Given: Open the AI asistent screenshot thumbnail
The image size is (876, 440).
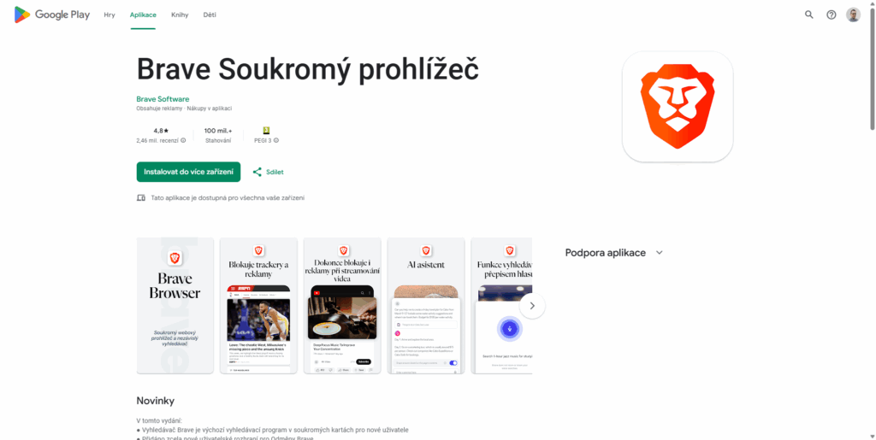Looking at the screenshot, I should pyautogui.click(x=426, y=306).
